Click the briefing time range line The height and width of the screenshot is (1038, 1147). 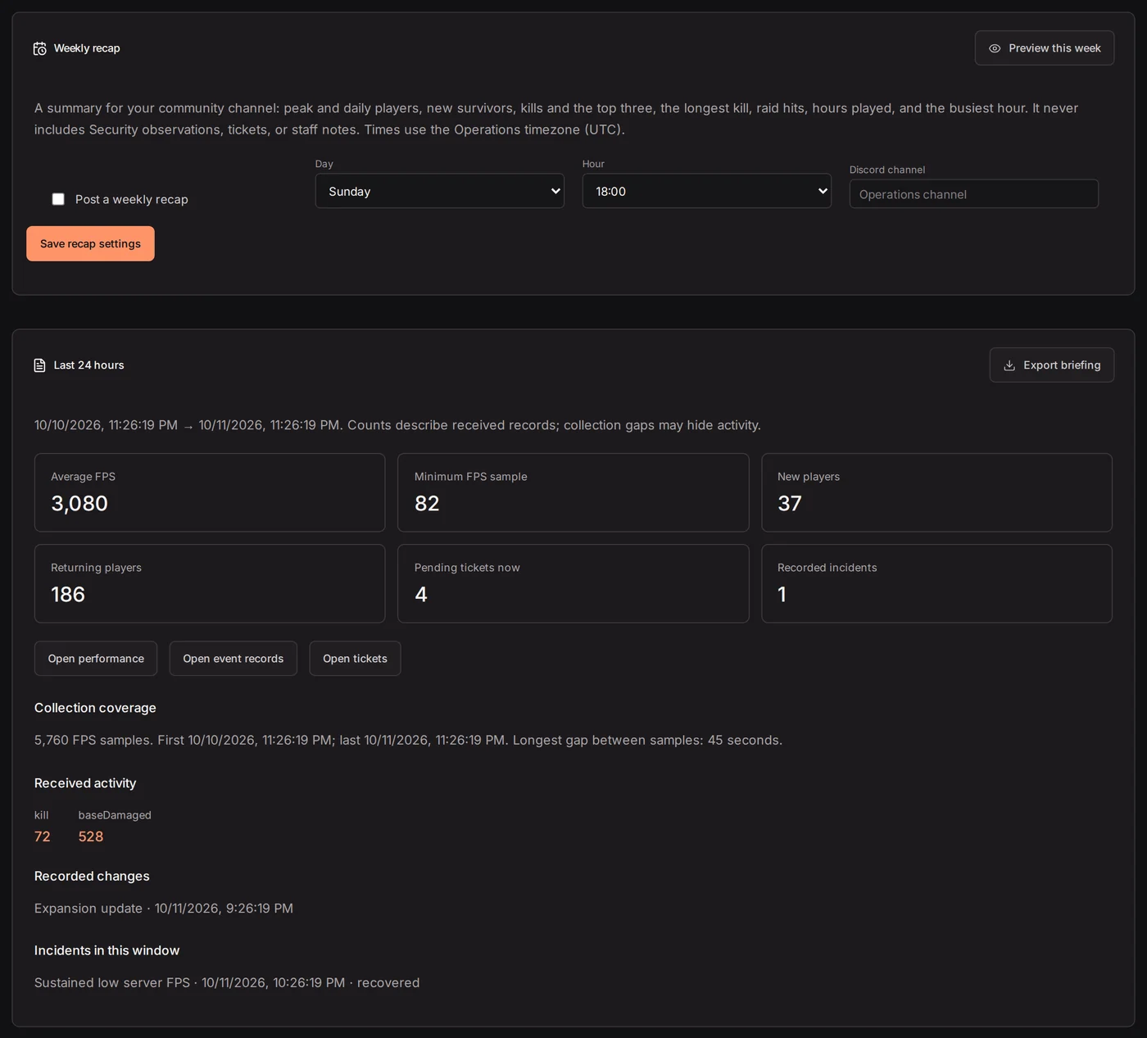tap(397, 425)
